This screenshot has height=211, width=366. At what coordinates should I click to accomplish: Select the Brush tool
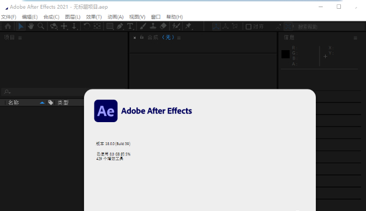[143, 26]
